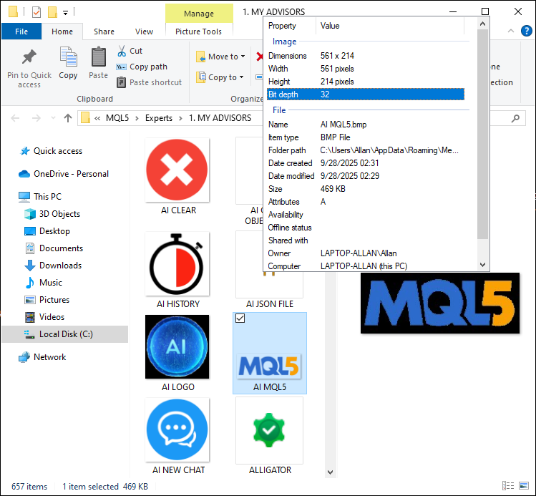
Task: Select the AI HISTORY stopwatch icon
Action: (177, 264)
